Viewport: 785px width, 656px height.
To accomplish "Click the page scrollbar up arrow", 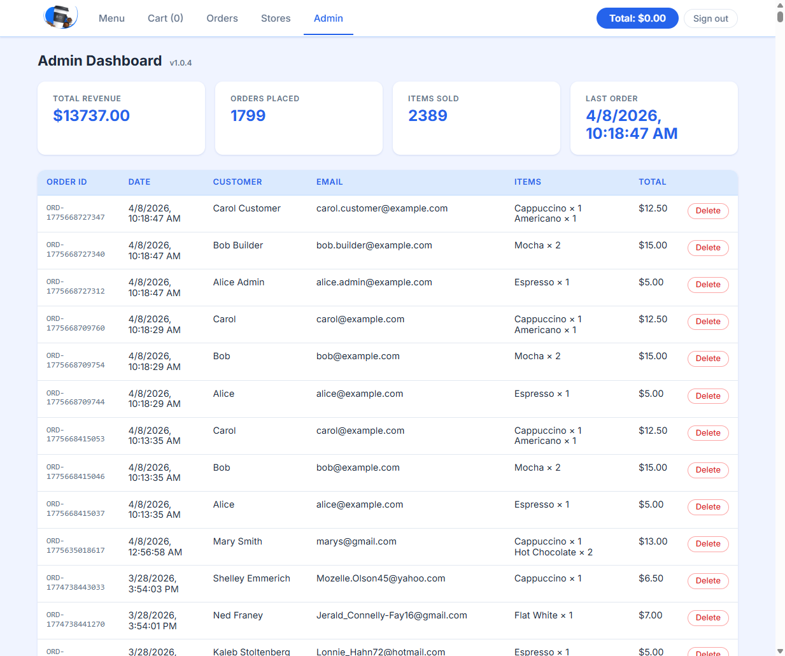I will (780, 5).
